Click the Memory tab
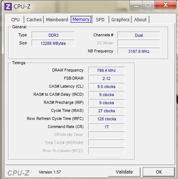Viewport: 178px width, 179px height. 81,19
